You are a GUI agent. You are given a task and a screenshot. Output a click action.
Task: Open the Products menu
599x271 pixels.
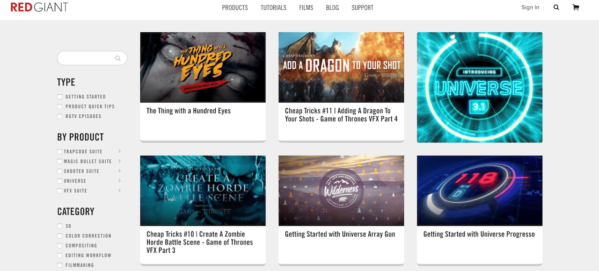[235, 7]
